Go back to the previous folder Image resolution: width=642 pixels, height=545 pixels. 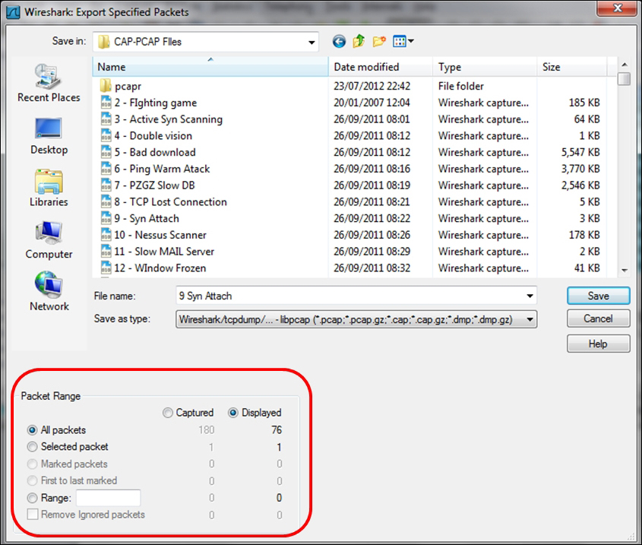[339, 41]
